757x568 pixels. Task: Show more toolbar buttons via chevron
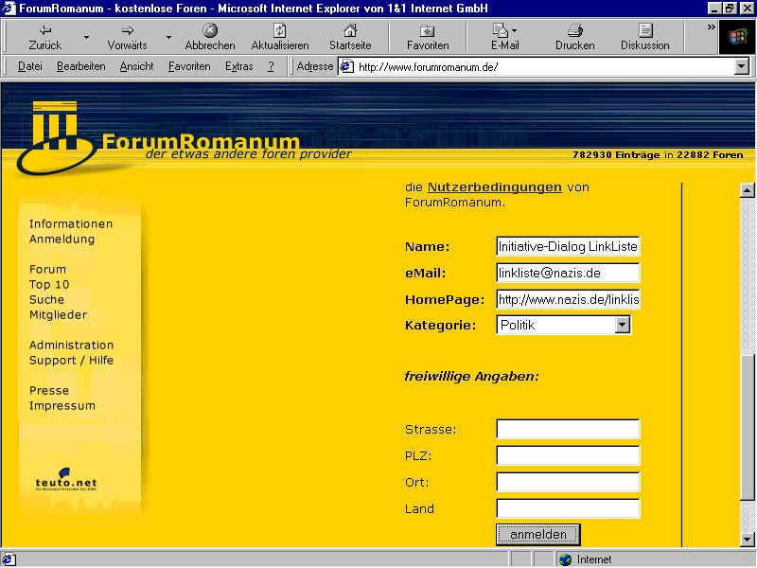(x=711, y=27)
